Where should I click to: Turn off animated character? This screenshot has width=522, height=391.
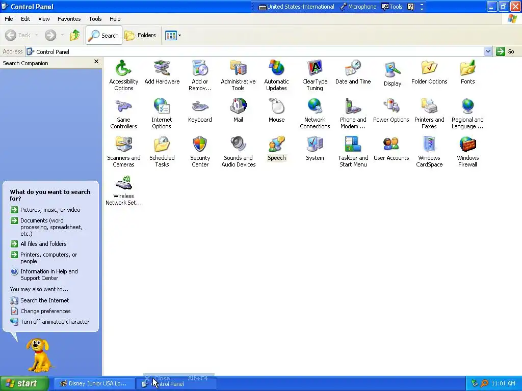pos(49,322)
